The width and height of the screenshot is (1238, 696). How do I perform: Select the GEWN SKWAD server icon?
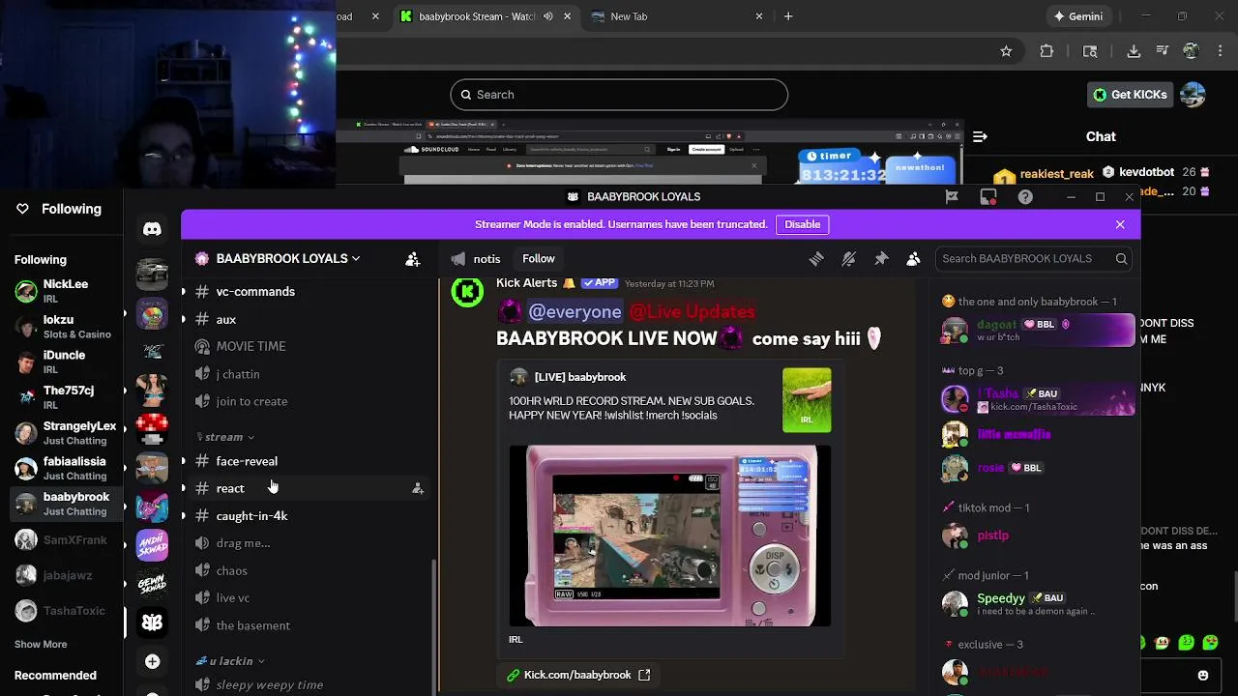(x=152, y=584)
